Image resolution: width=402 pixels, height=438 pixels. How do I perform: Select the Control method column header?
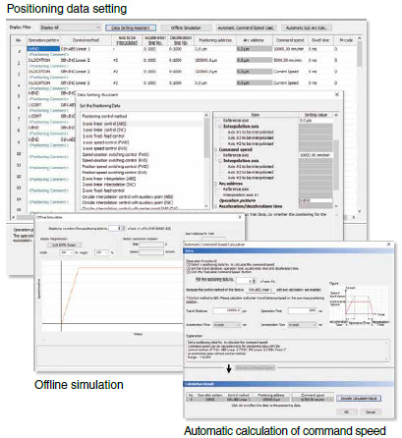86,40
